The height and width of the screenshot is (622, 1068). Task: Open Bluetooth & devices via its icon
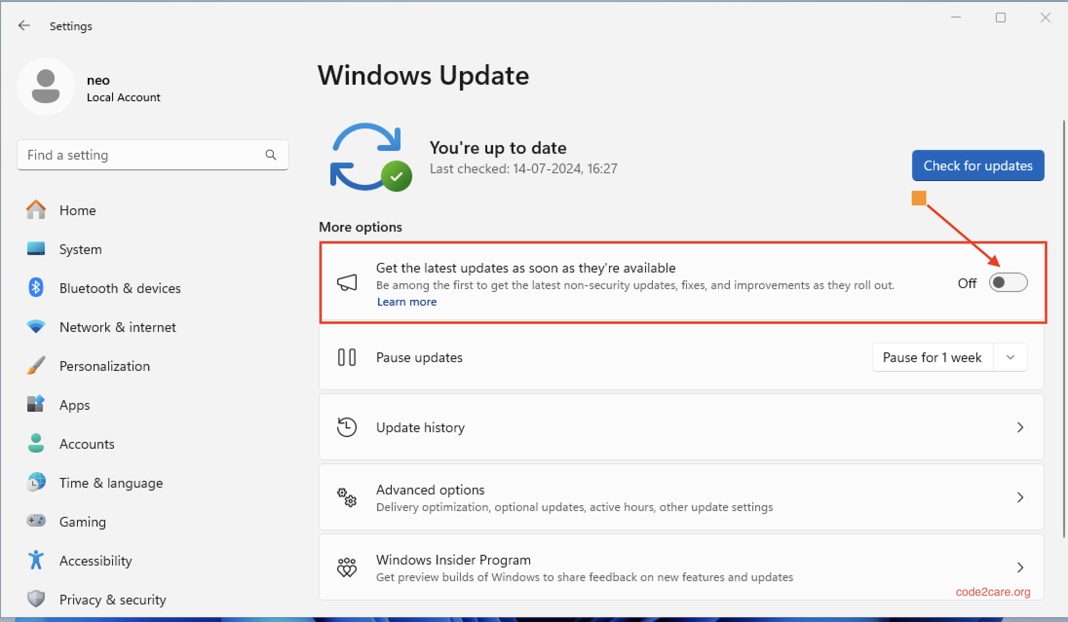pos(36,288)
